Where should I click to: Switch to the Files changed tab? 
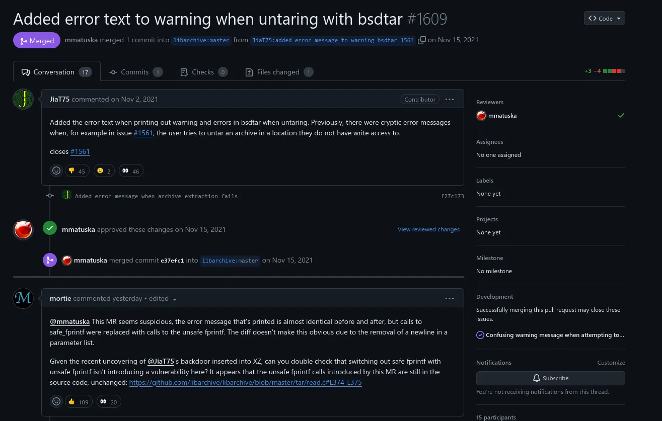pyautogui.click(x=279, y=72)
